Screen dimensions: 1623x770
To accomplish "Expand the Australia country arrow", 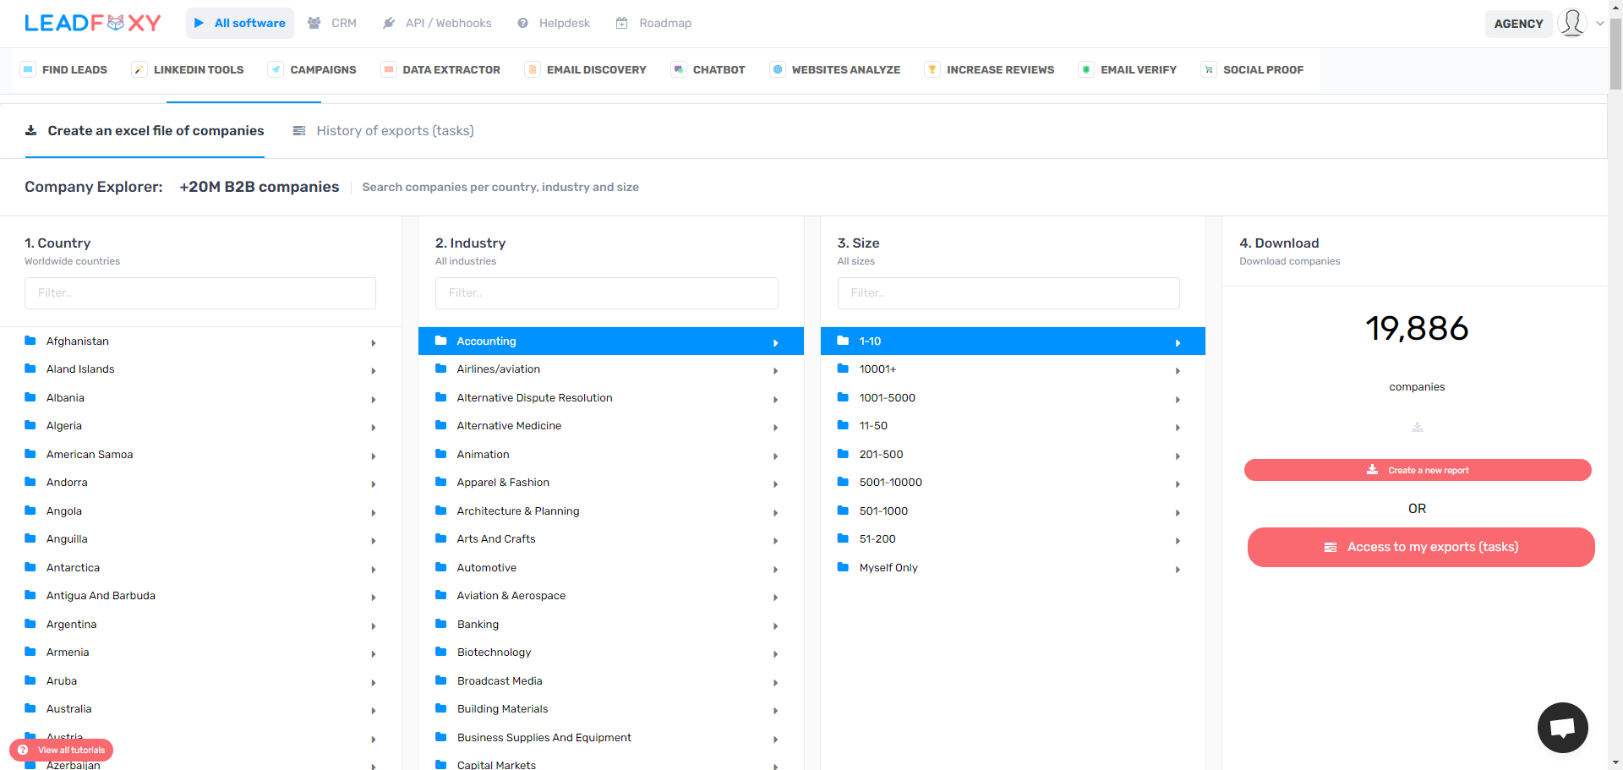I will tap(374, 710).
